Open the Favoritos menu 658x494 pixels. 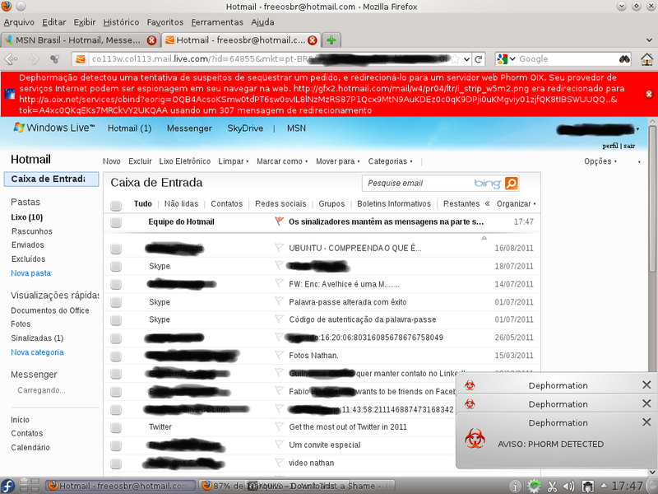pos(165,21)
